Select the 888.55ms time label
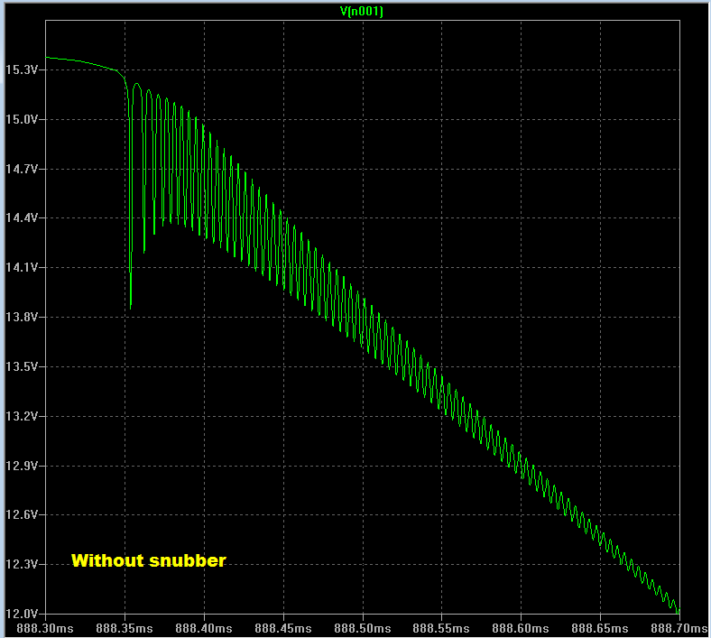The width and height of the screenshot is (711, 638). tap(441, 628)
